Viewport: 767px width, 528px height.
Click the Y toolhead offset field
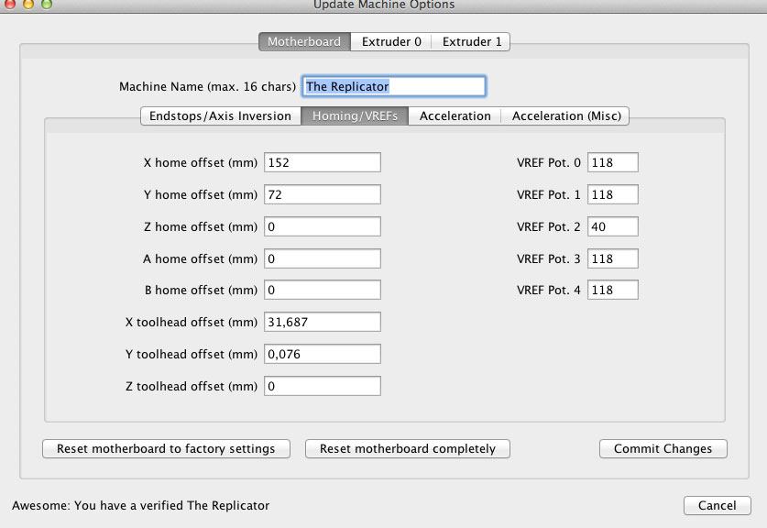[x=323, y=354]
